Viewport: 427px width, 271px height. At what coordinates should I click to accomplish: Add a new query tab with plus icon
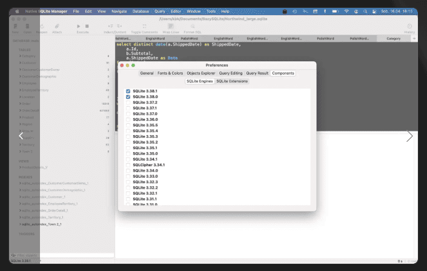414,38
